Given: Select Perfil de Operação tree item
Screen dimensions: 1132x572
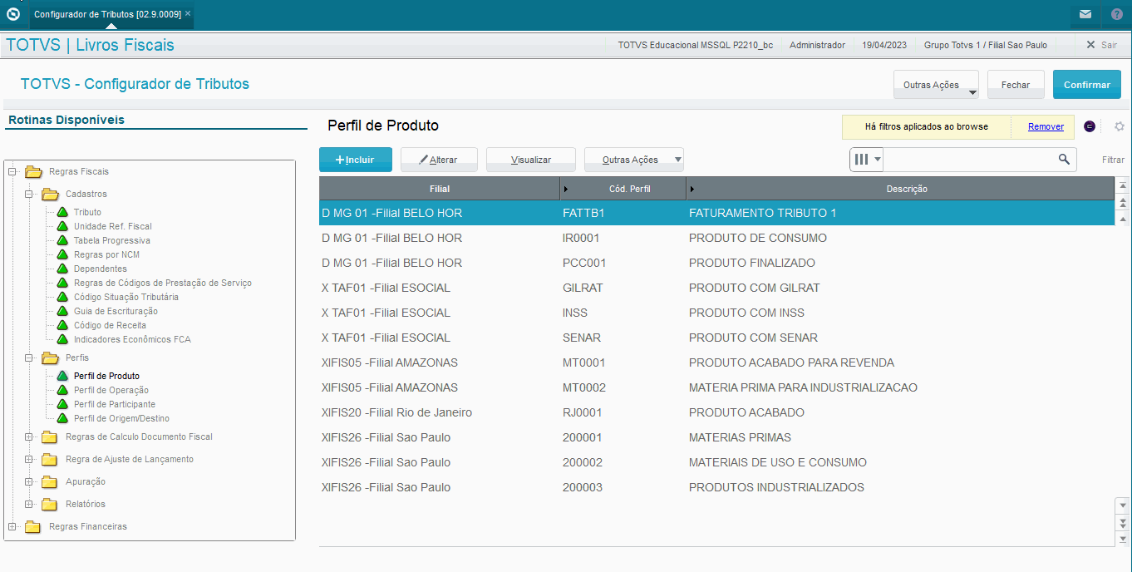Looking at the screenshot, I should [111, 390].
